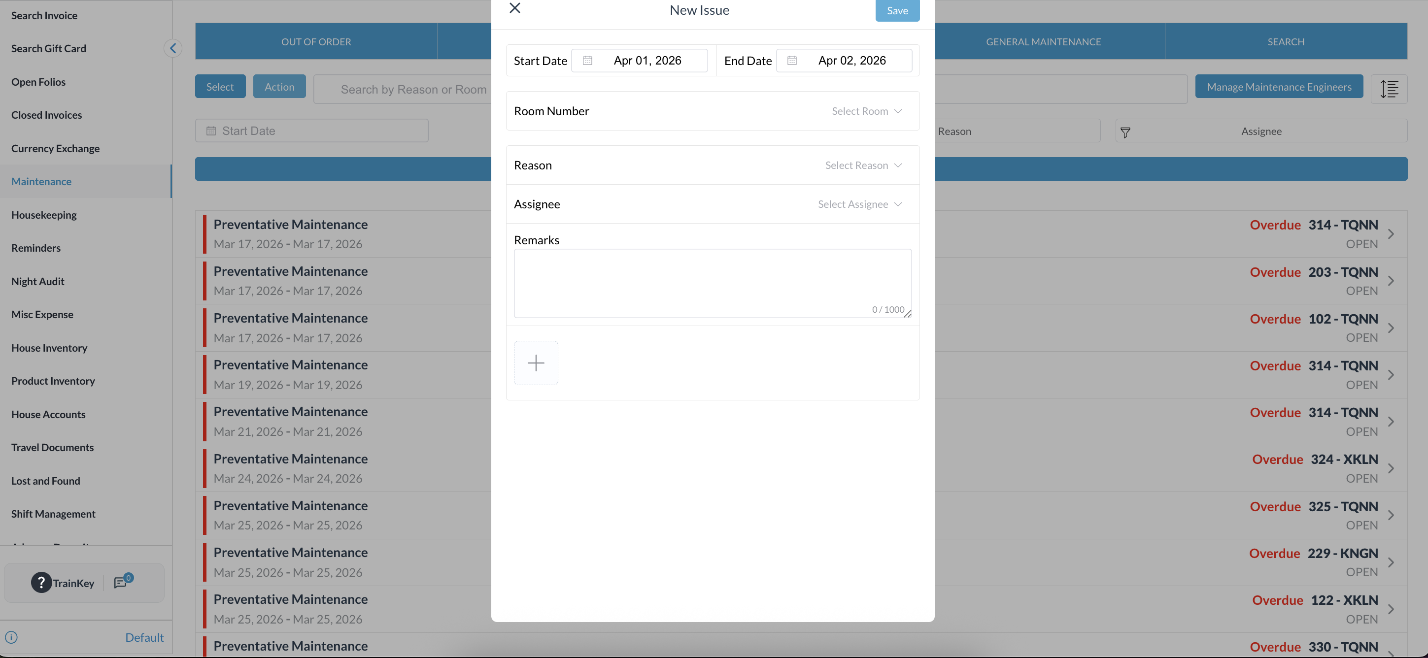1428x658 pixels.
Task: Open Housekeeping in the sidebar
Action: (x=44, y=215)
